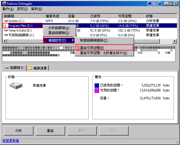Choose 重組磁碟機(D) from context menu

coord(59,33)
